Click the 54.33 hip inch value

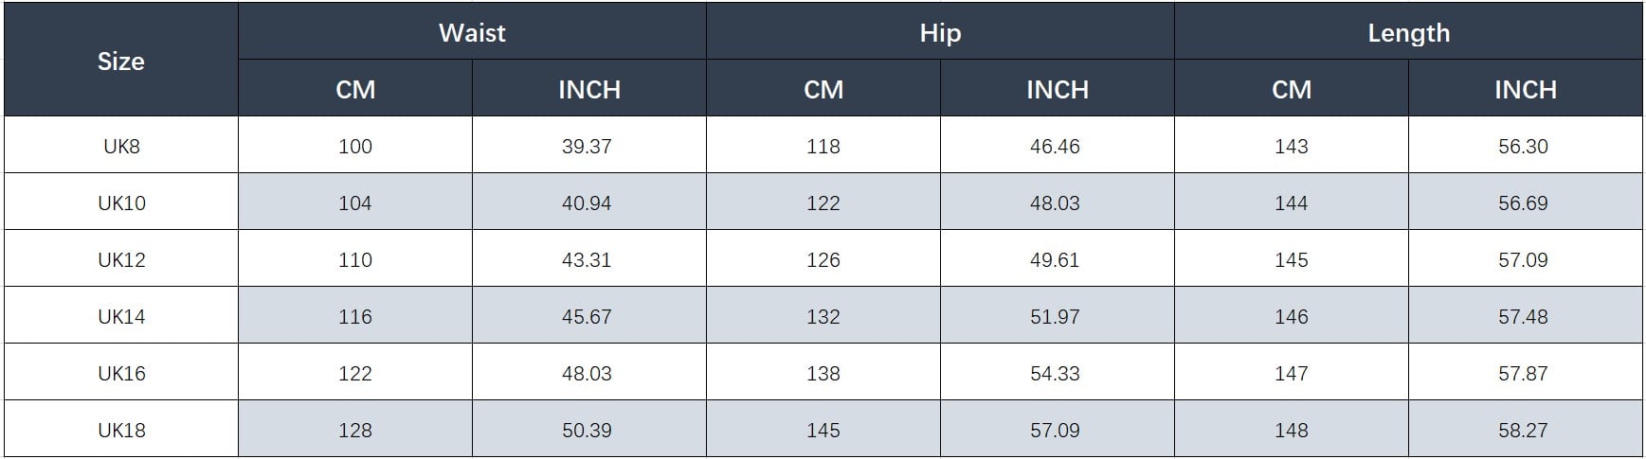tap(1055, 374)
